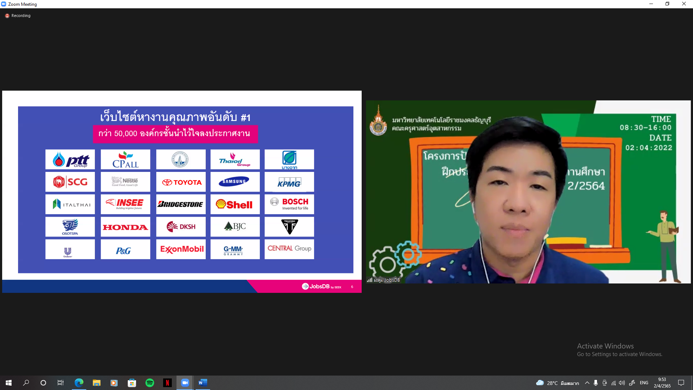Screen dimensions: 693x390
Task: Click the microphone tray icon
Action: coord(596,383)
